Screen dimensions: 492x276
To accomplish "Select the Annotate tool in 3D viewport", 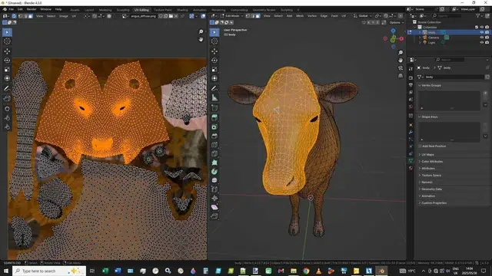I will [x=214, y=89].
